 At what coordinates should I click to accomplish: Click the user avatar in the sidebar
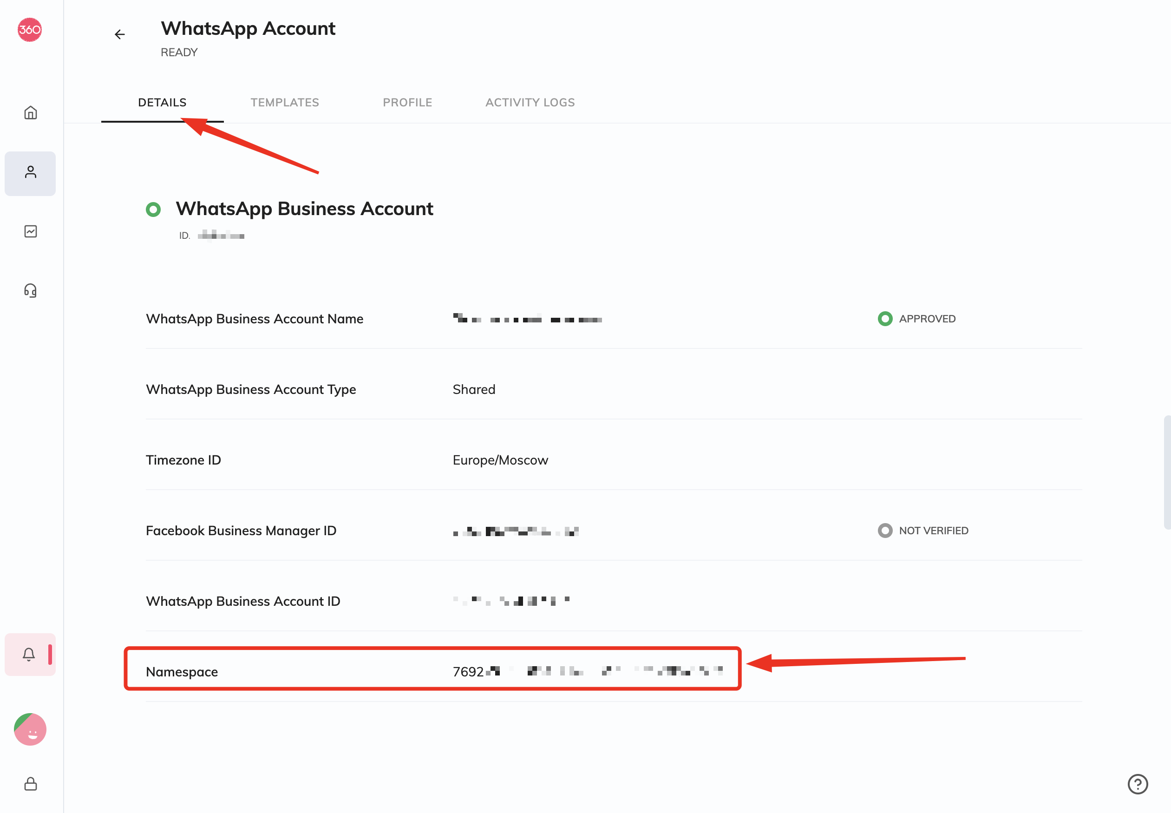click(30, 729)
